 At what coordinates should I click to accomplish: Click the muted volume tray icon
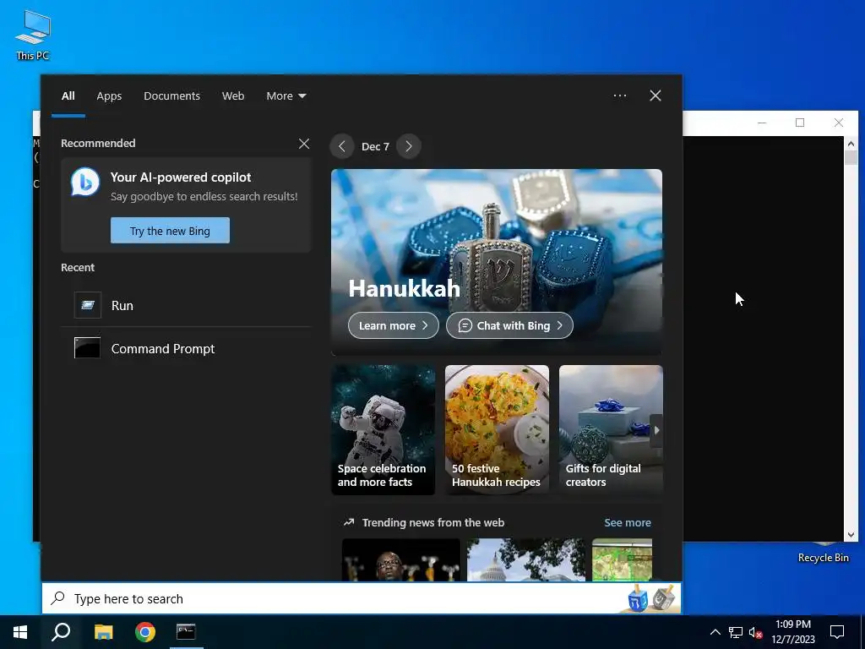[x=756, y=632]
